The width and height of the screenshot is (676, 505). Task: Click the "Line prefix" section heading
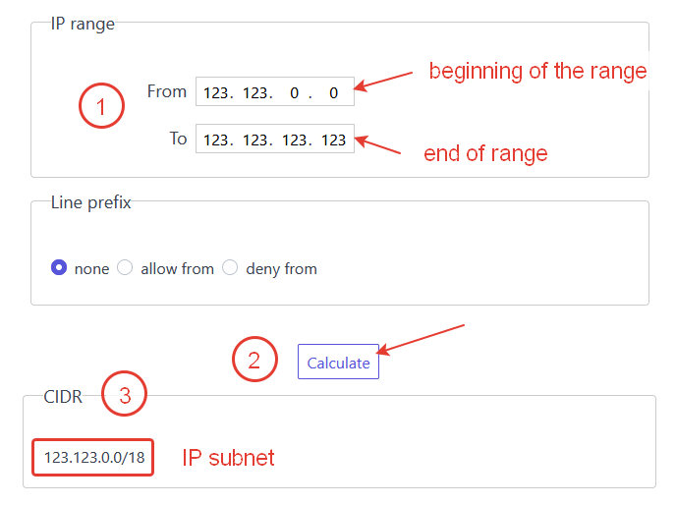pos(90,203)
